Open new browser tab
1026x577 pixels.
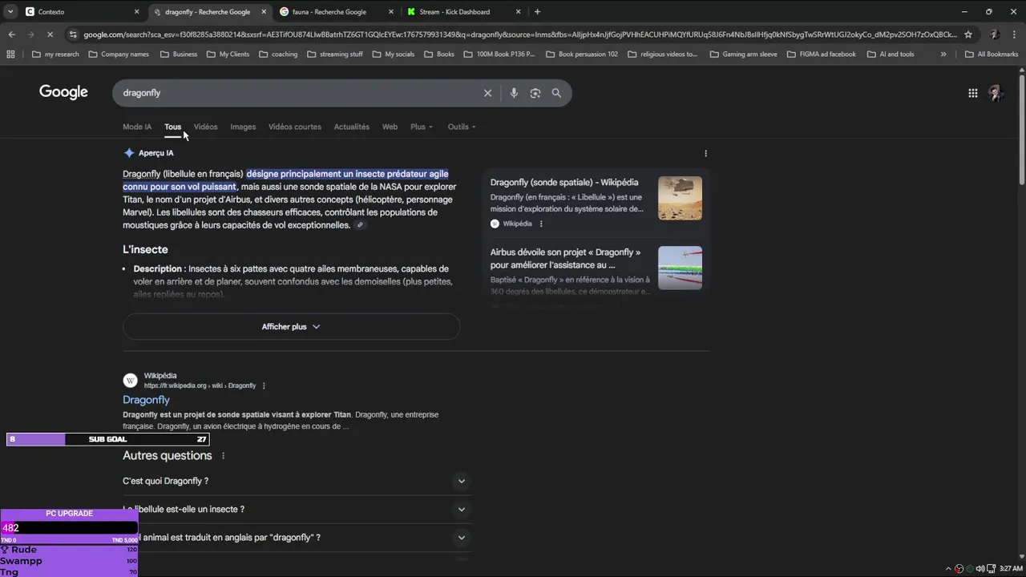pyautogui.click(x=537, y=12)
